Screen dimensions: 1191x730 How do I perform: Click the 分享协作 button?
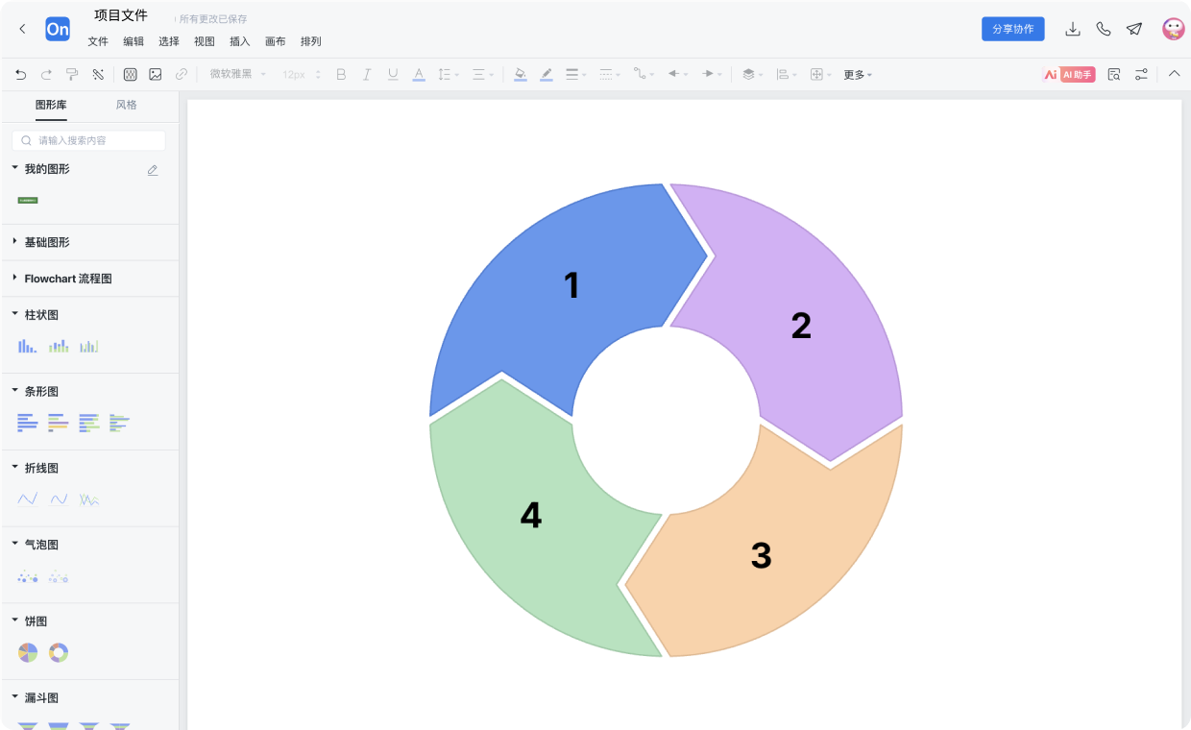[1012, 29]
